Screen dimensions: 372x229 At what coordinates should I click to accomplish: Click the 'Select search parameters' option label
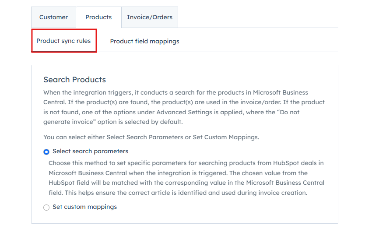[x=90, y=151]
